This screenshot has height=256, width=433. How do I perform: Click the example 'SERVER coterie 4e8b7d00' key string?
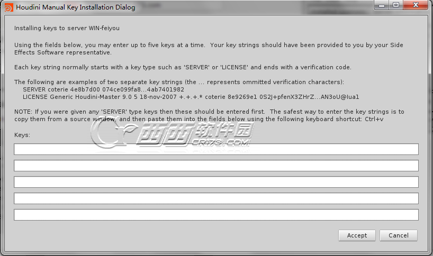[x=103, y=89]
